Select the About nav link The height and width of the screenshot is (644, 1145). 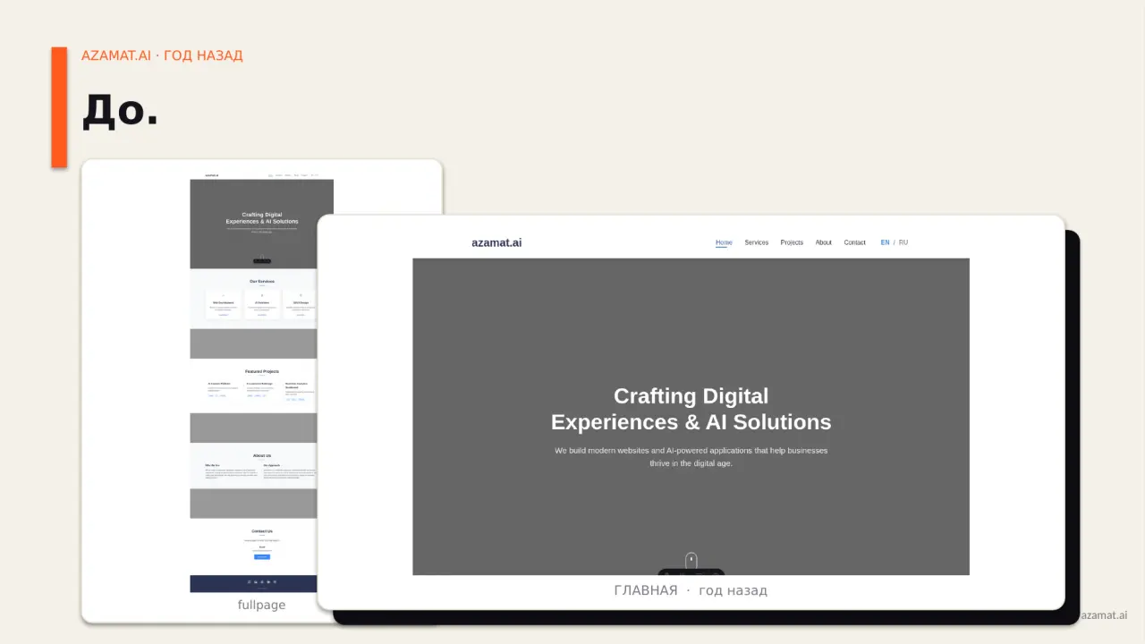tap(823, 242)
